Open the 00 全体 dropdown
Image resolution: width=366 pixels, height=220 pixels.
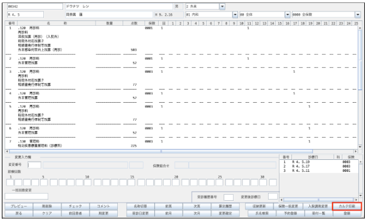point(287,14)
